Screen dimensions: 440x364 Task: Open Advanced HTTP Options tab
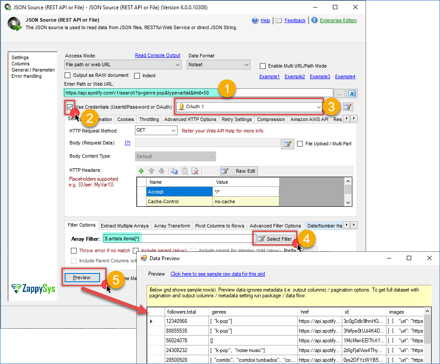pos(190,119)
